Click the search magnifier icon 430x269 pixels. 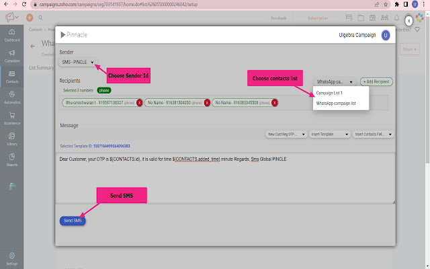[x=40, y=18]
